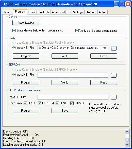
Task: Click the EEPROM HEX file path field
Action: coord(73,75)
